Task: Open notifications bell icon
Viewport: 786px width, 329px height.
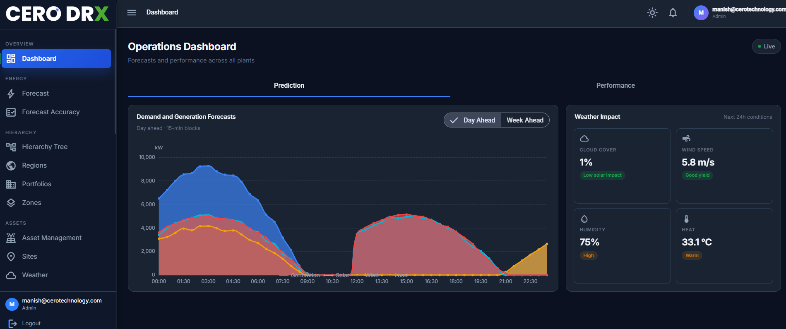Action: pos(673,12)
